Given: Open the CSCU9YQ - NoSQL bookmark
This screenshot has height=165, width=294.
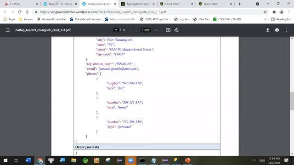Looking at the screenshot, I should pos(228,19).
